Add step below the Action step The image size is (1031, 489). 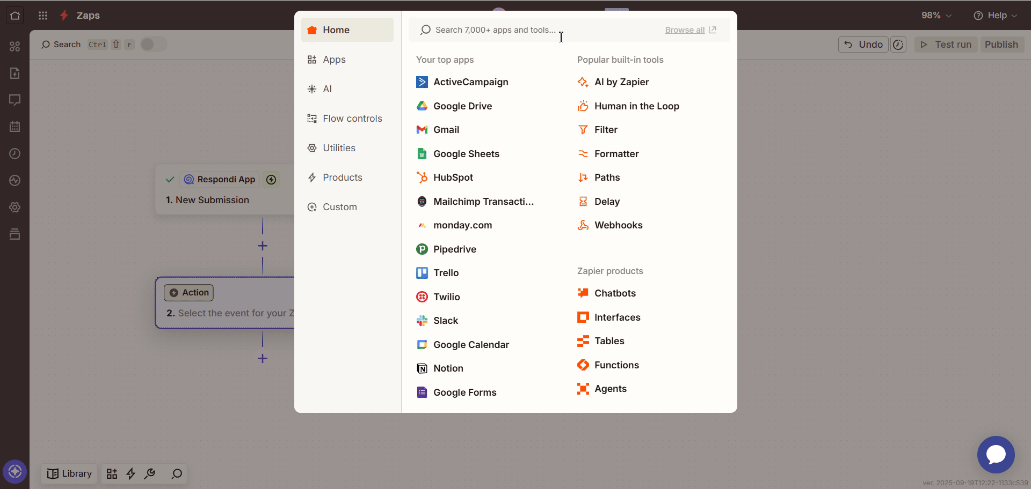pyautogui.click(x=263, y=359)
